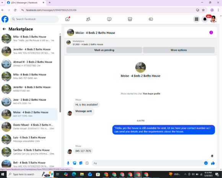Open Task View in taskbar
222x178 pixels.
click(58, 174)
